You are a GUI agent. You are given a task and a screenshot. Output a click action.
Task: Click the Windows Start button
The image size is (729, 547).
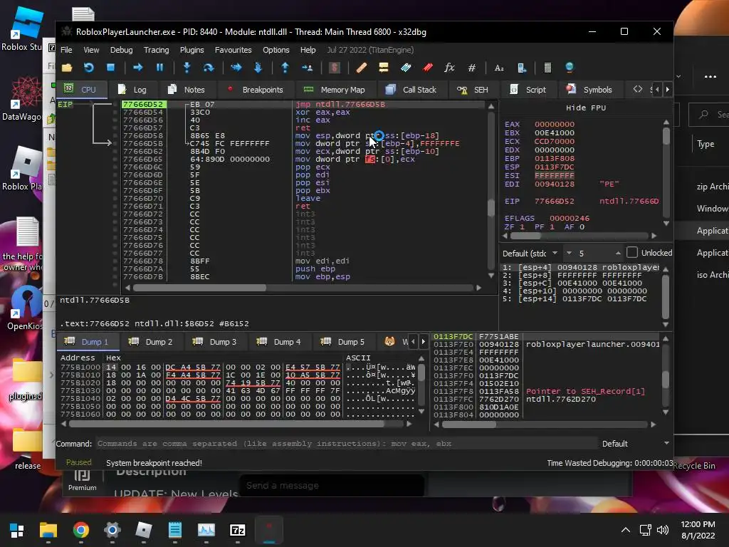pyautogui.click(x=17, y=530)
